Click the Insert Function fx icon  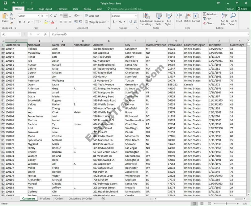[45, 35]
